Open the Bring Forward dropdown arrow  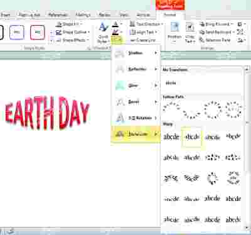pyautogui.click(x=232, y=24)
